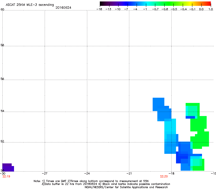
Task: Click the purple data patch near longitude -30
Action: [x=8, y=167]
